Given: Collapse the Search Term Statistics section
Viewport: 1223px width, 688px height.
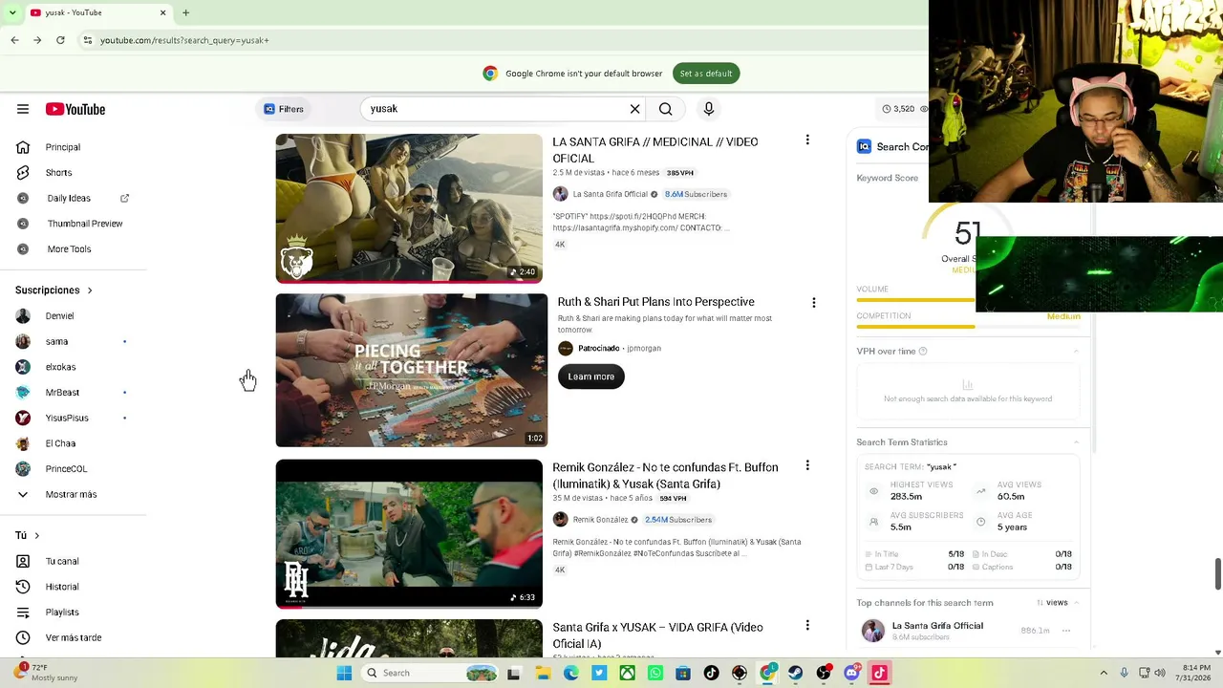Looking at the screenshot, I should [1076, 442].
